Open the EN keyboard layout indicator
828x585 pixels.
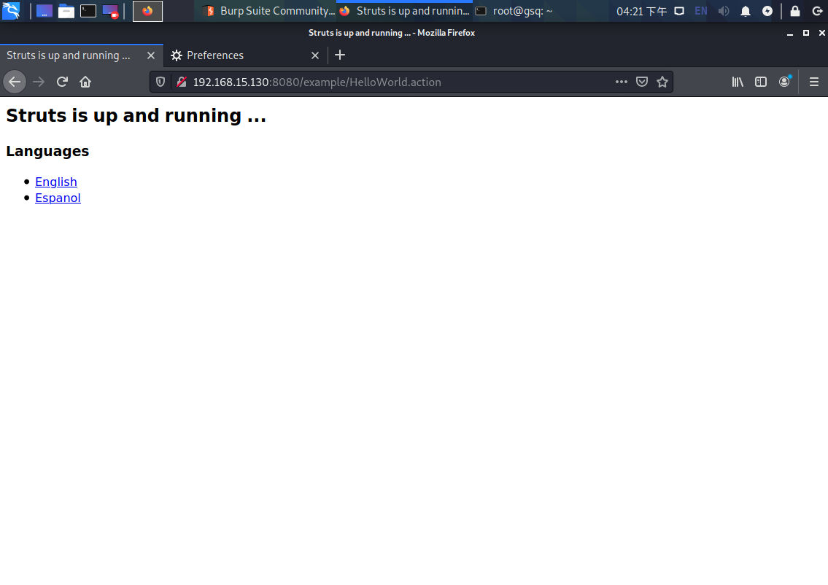[700, 11]
